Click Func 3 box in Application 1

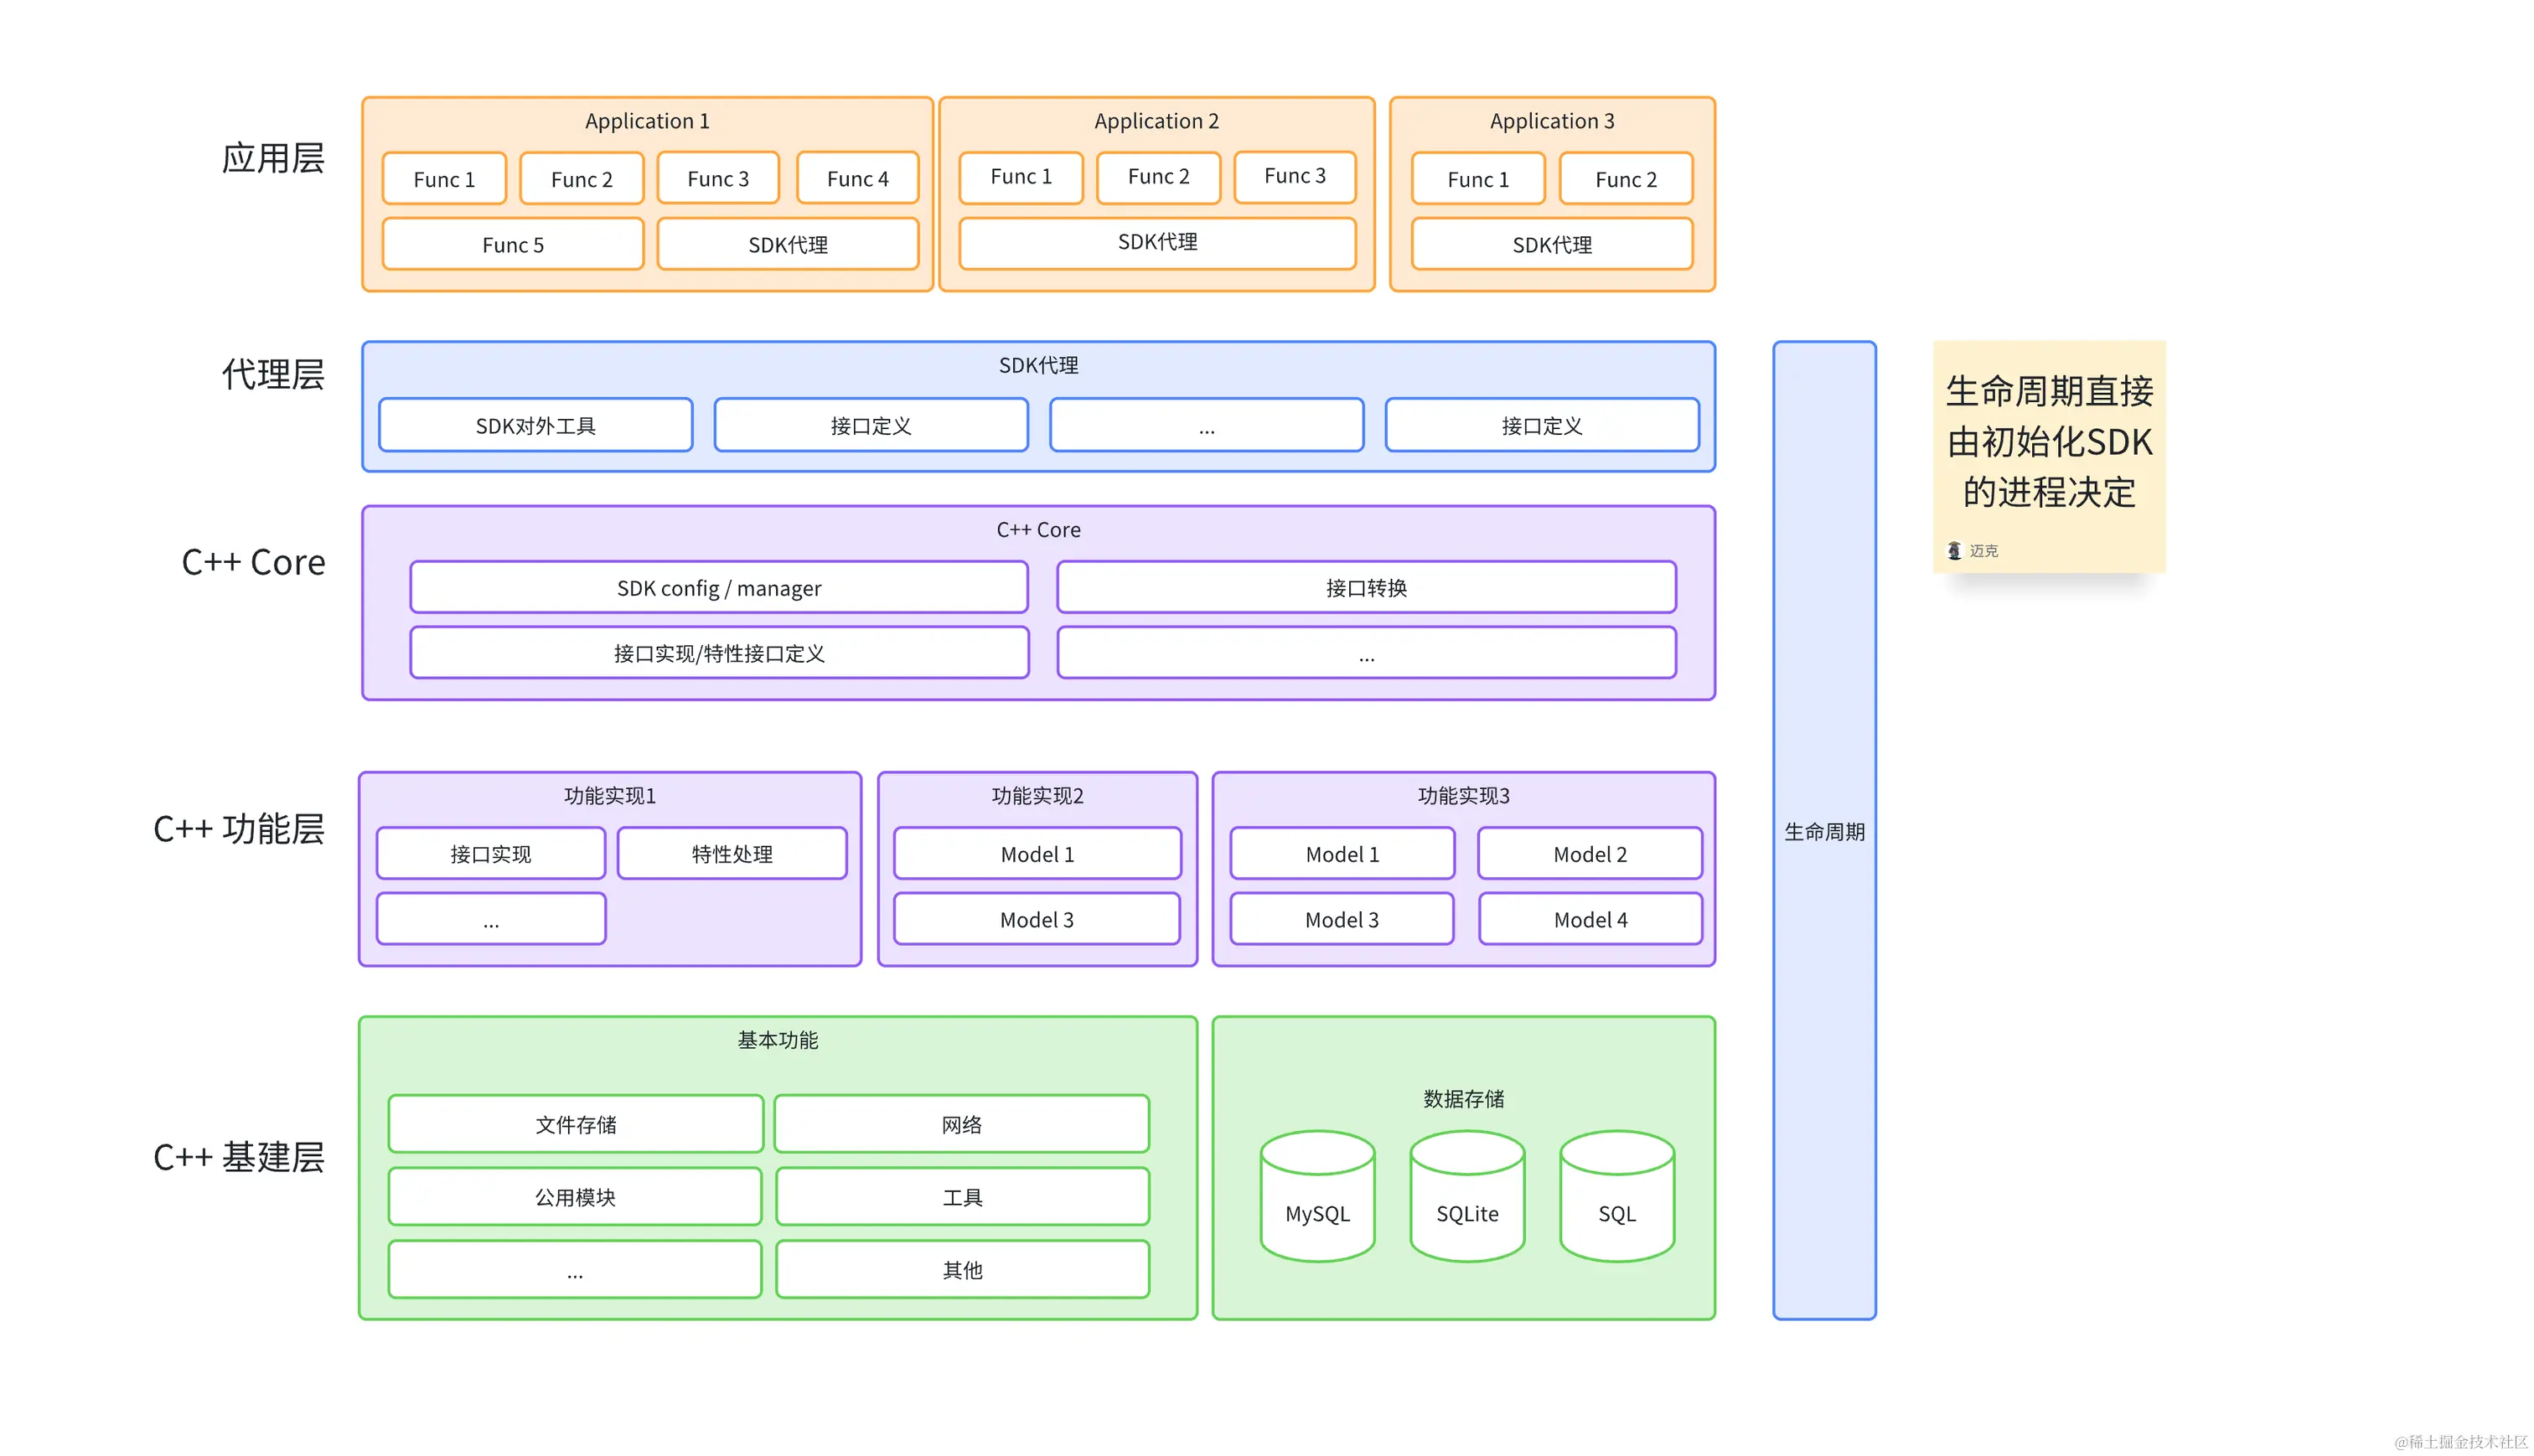pos(718,178)
